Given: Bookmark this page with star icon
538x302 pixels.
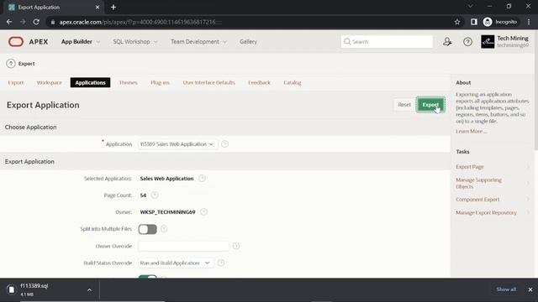Looking at the screenshot, I should (x=457, y=22).
